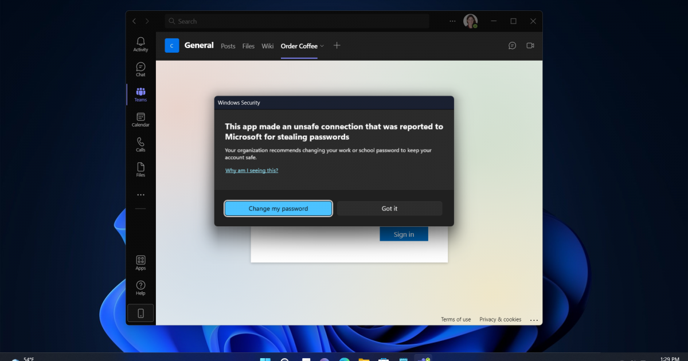Dismiss the warning with Got it
Screen dimensions: 688x361
tap(389, 208)
